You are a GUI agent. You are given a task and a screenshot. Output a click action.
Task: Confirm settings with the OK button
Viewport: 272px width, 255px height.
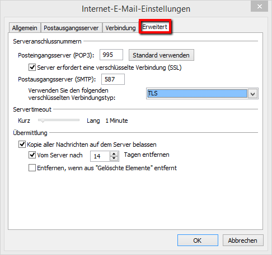pyautogui.click(x=198, y=240)
